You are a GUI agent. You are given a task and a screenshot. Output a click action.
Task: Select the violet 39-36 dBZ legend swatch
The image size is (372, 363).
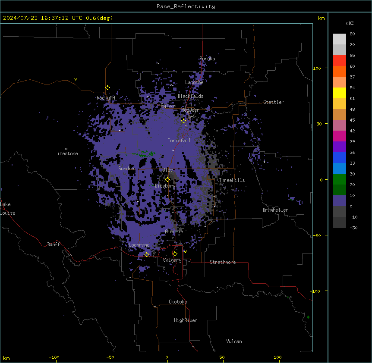pos(339,147)
